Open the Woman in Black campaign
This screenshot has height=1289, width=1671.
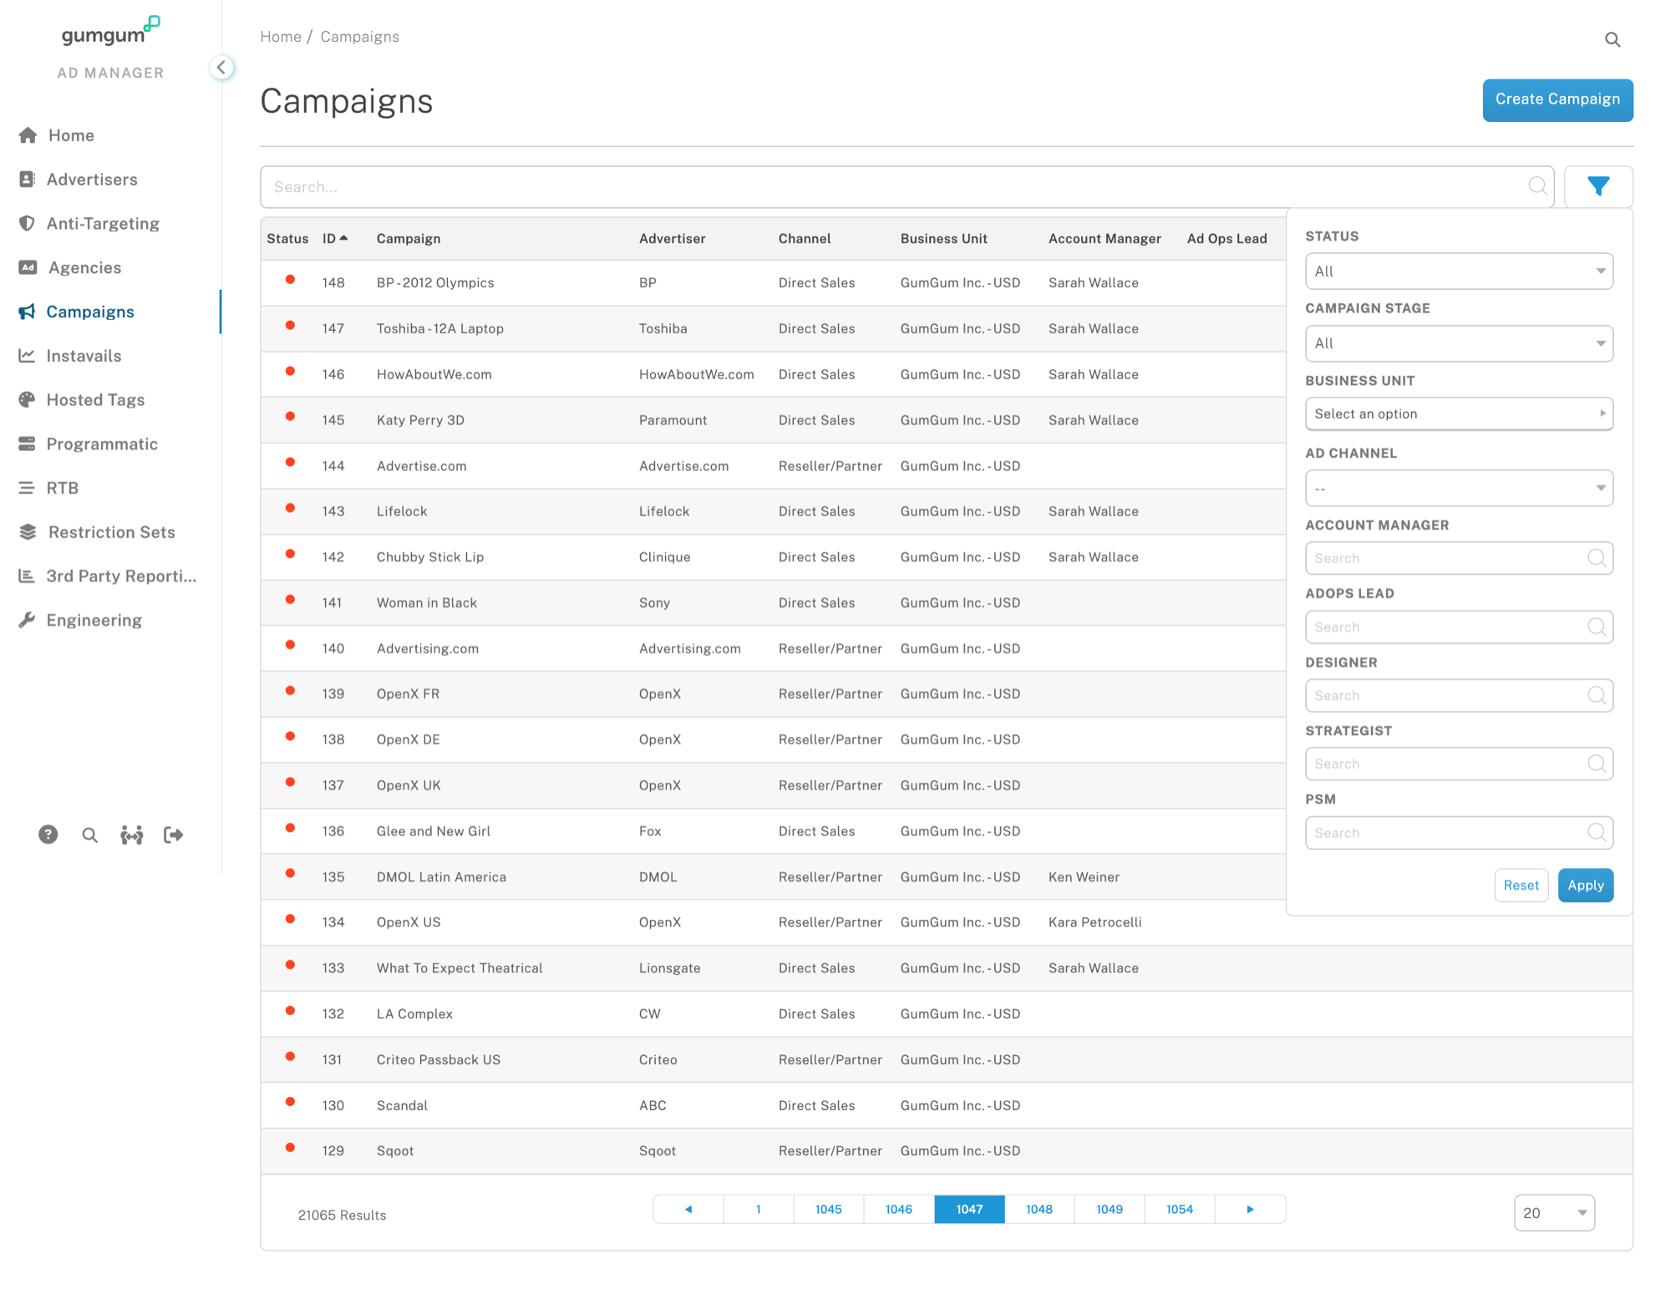[426, 602]
